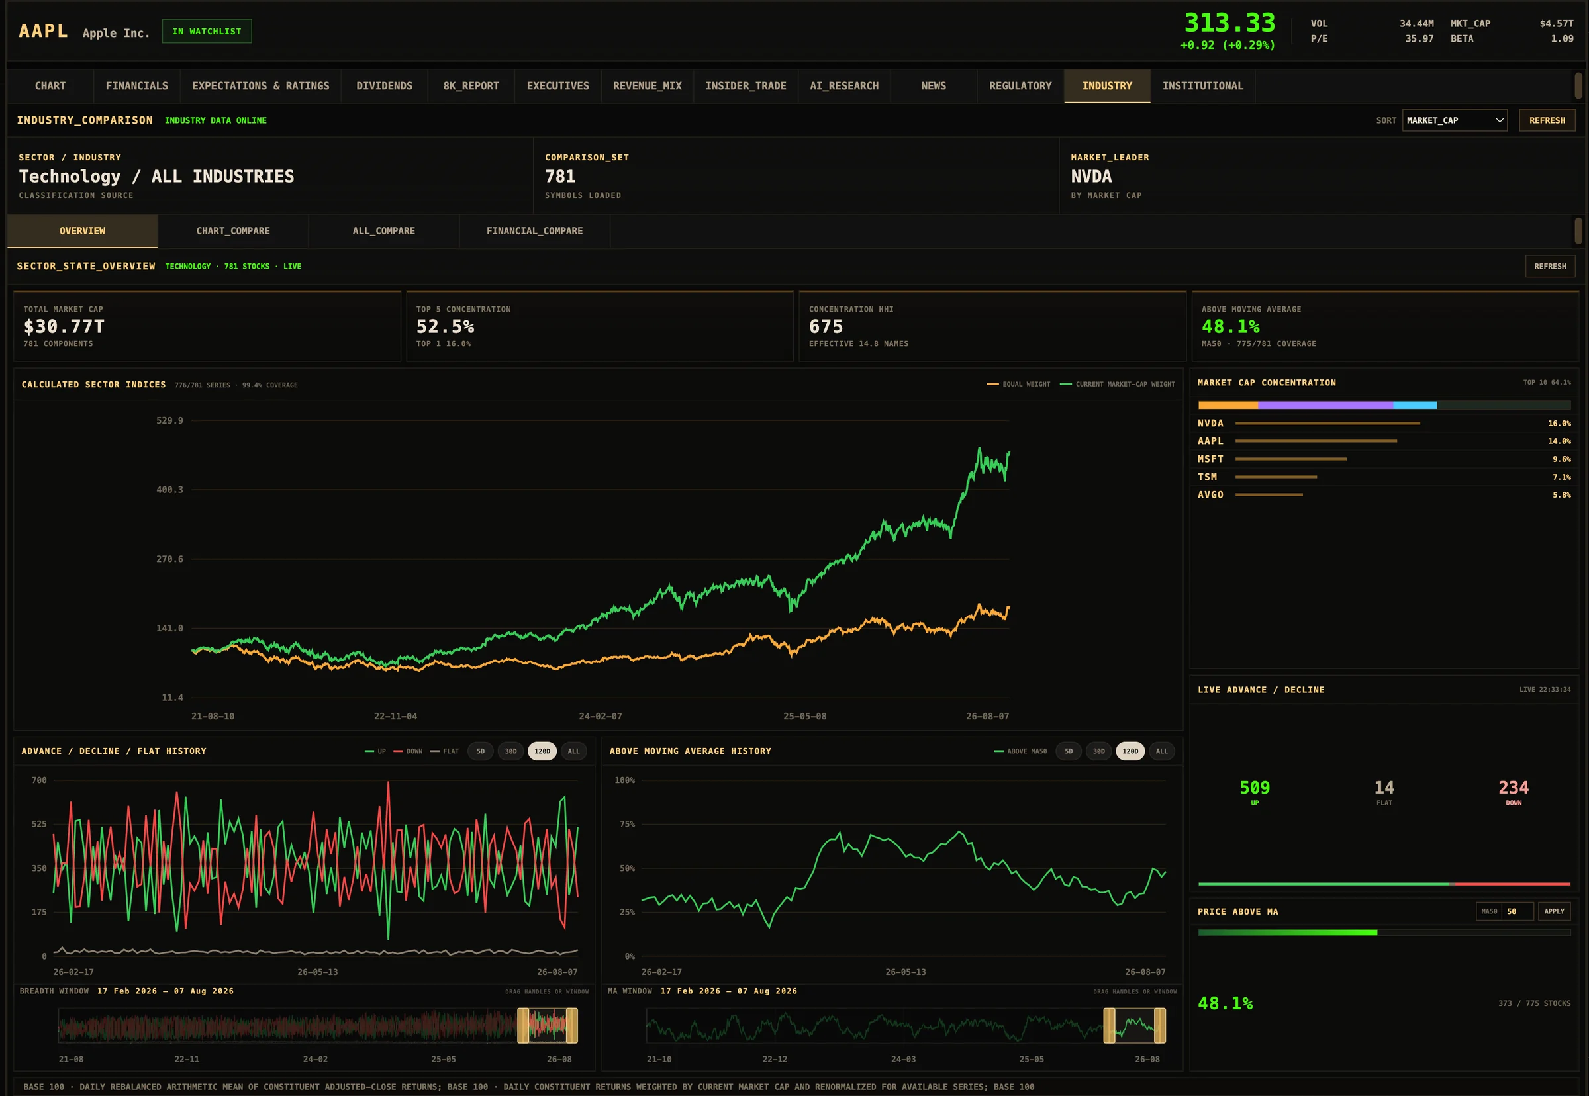Select the EXECUTIVES tab

point(557,86)
